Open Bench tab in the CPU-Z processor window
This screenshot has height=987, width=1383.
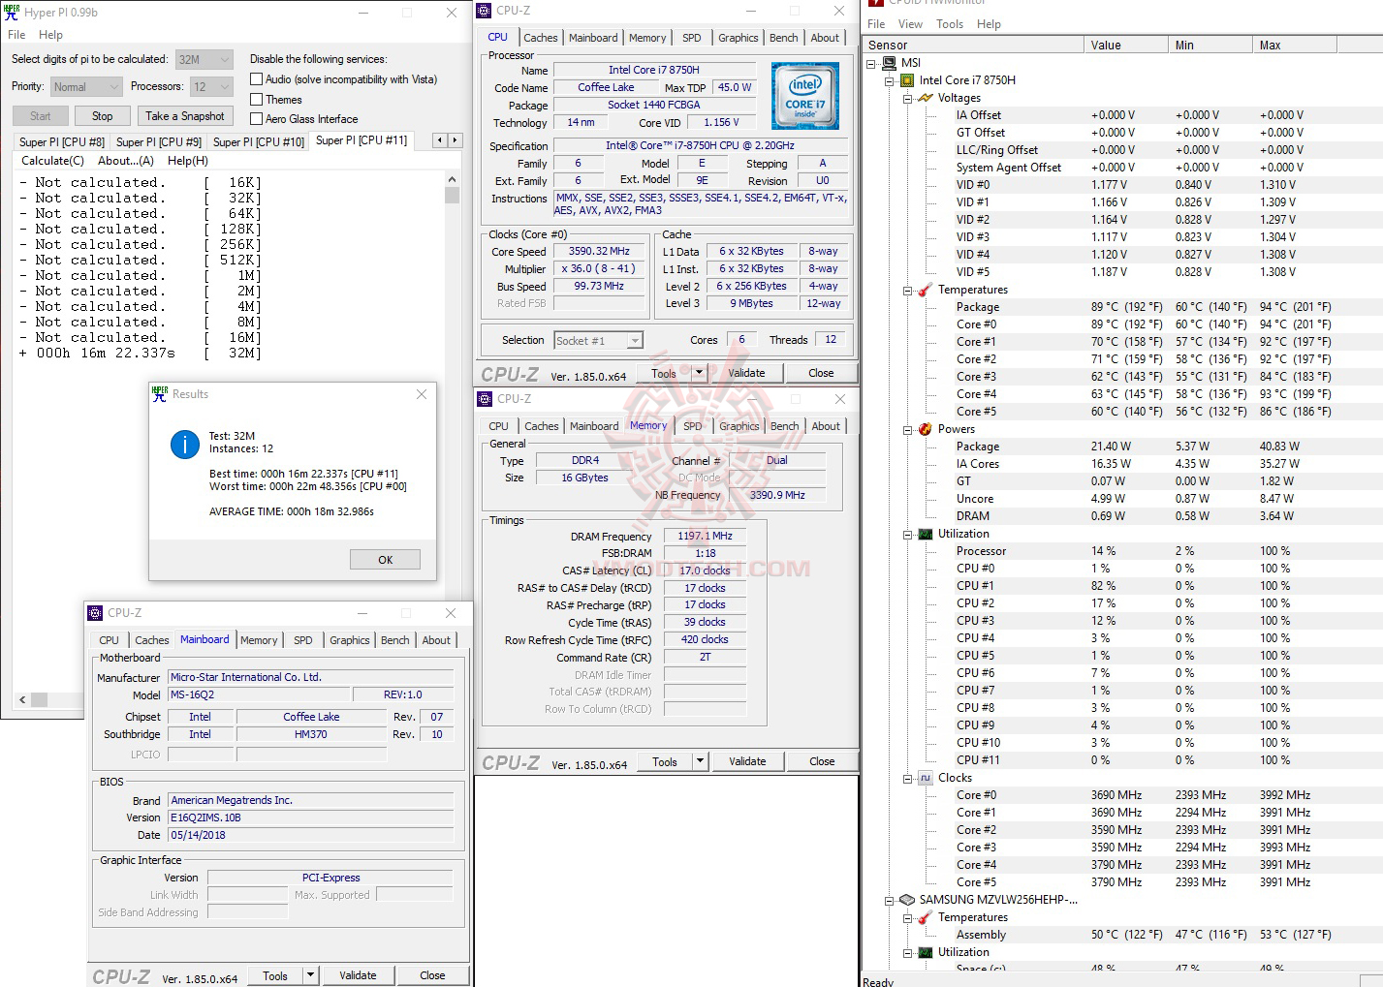tap(784, 38)
